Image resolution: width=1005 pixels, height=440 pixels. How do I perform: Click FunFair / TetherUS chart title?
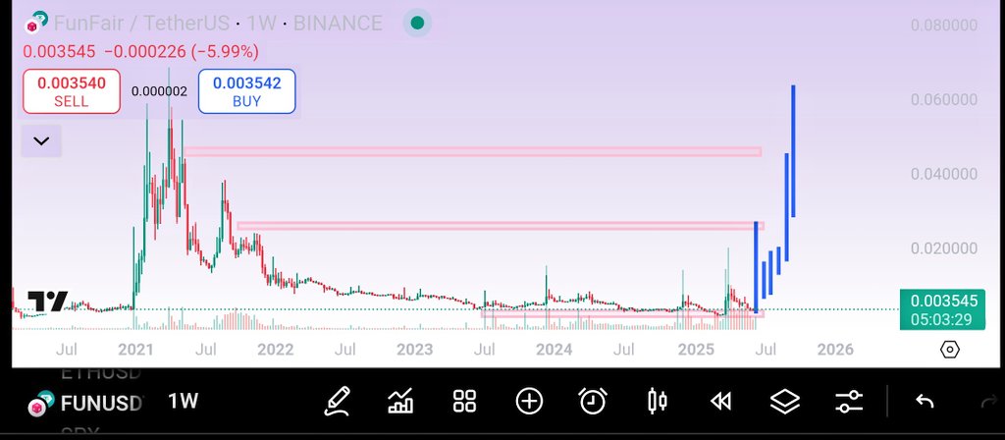click(x=141, y=24)
